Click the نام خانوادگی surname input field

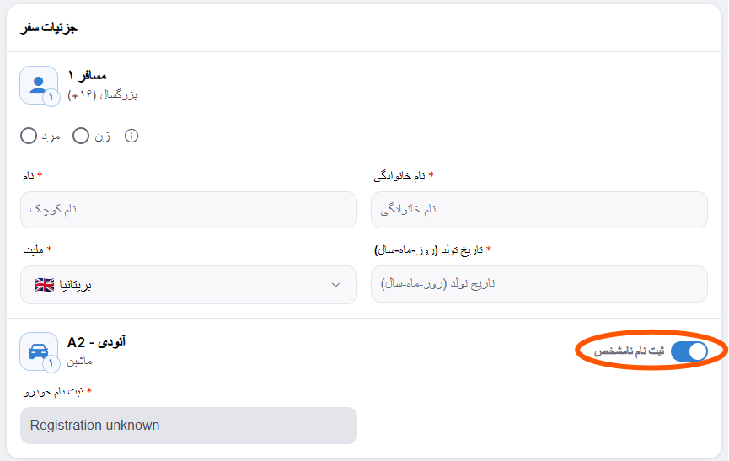[539, 210]
